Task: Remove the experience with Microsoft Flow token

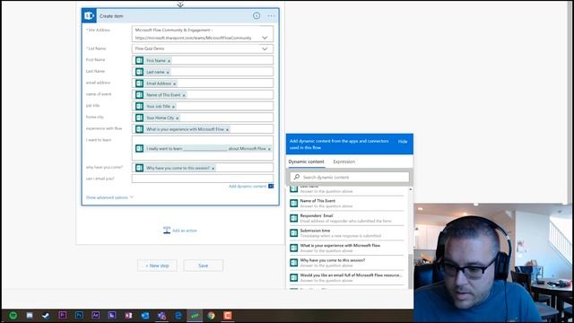Action: (x=227, y=129)
